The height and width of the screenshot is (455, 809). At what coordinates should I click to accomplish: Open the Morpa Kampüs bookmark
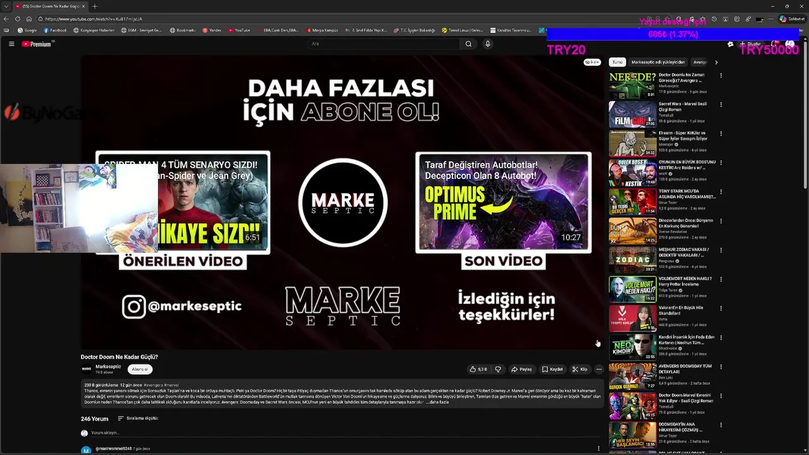pos(324,30)
